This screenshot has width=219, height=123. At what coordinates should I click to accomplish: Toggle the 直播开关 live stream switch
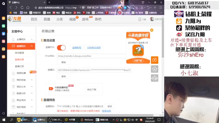tap(61, 48)
